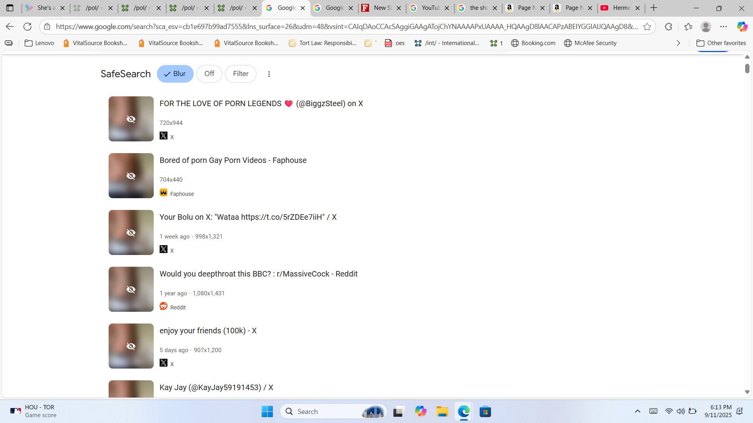
Task: Click the browser refresh icon
Action: point(27,27)
